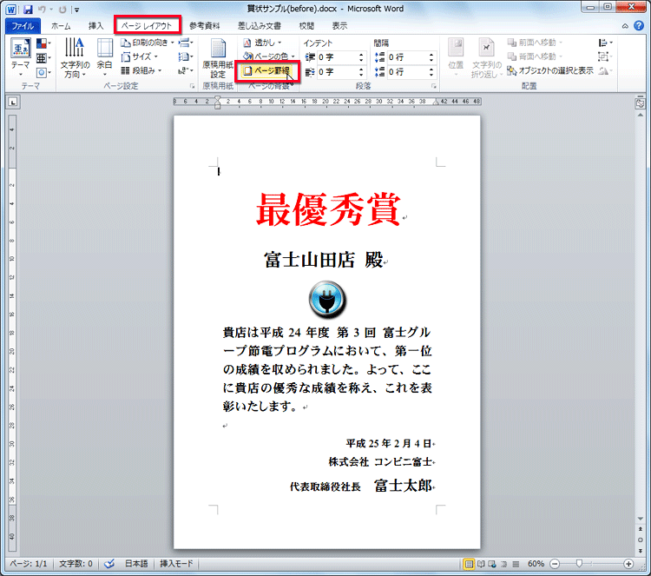Click the zoom slider handle

tap(579, 564)
